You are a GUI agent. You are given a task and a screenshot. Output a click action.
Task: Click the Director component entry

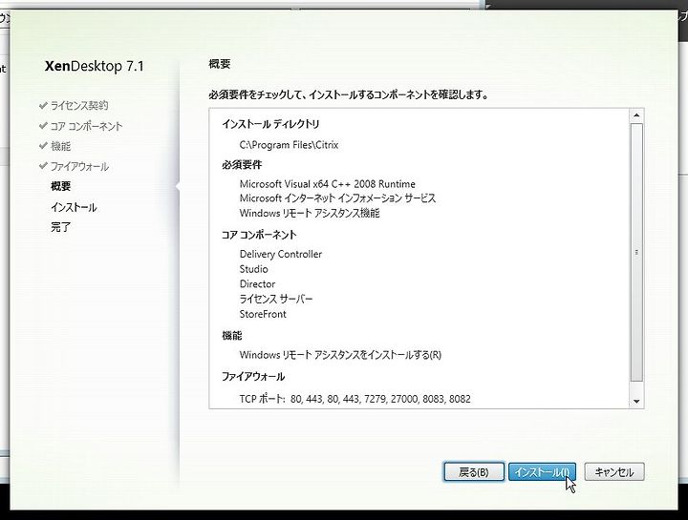[x=258, y=284]
